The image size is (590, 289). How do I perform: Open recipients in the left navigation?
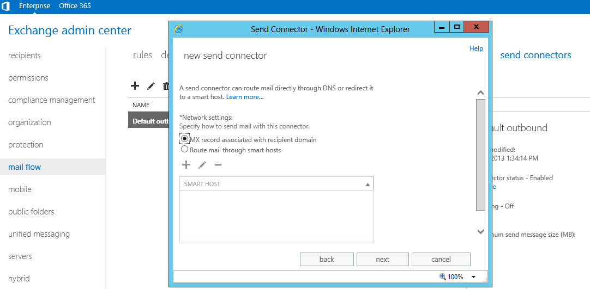pos(25,56)
